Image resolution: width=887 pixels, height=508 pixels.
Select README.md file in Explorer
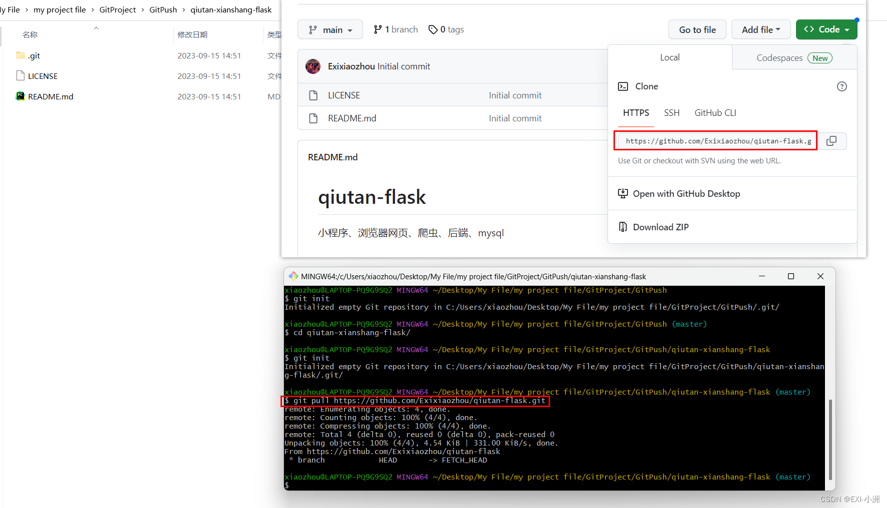point(50,96)
